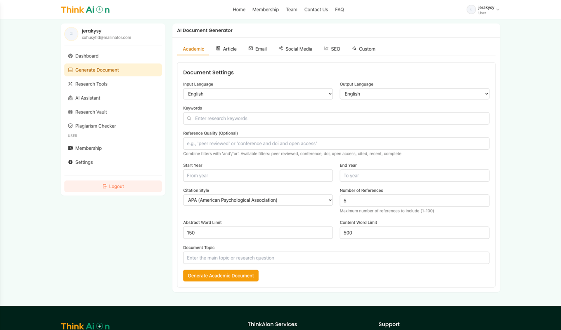Screen dimensions: 561x330
Task: Open Settings via the gear icon
Action: pyautogui.click(x=70, y=162)
